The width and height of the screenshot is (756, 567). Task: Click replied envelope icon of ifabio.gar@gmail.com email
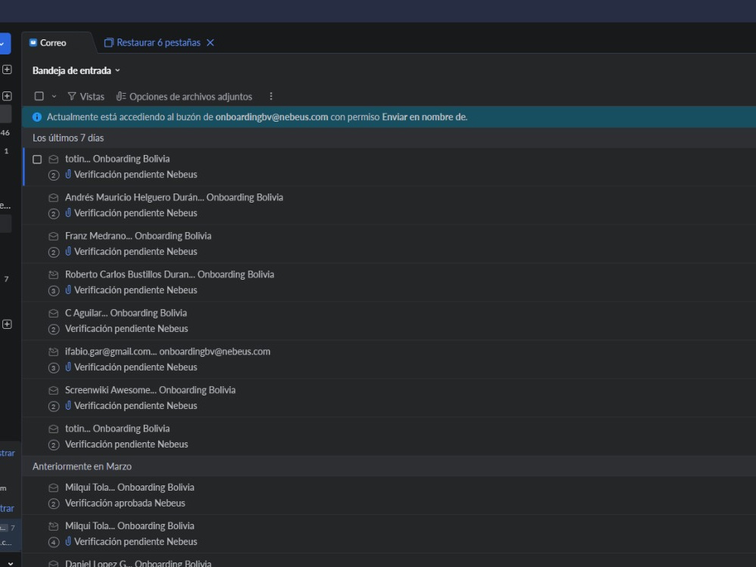coord(54,352)
